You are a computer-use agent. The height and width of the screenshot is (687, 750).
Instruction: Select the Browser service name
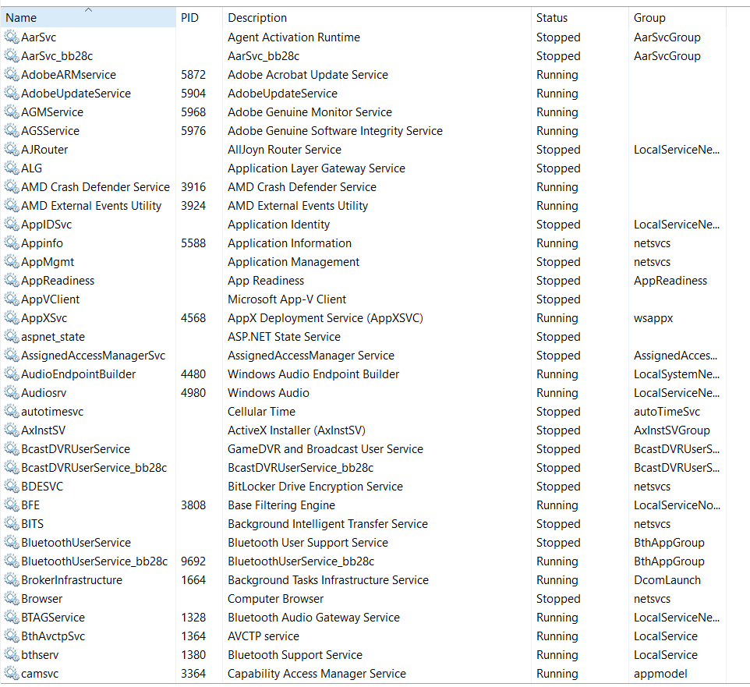coord(42,599)
